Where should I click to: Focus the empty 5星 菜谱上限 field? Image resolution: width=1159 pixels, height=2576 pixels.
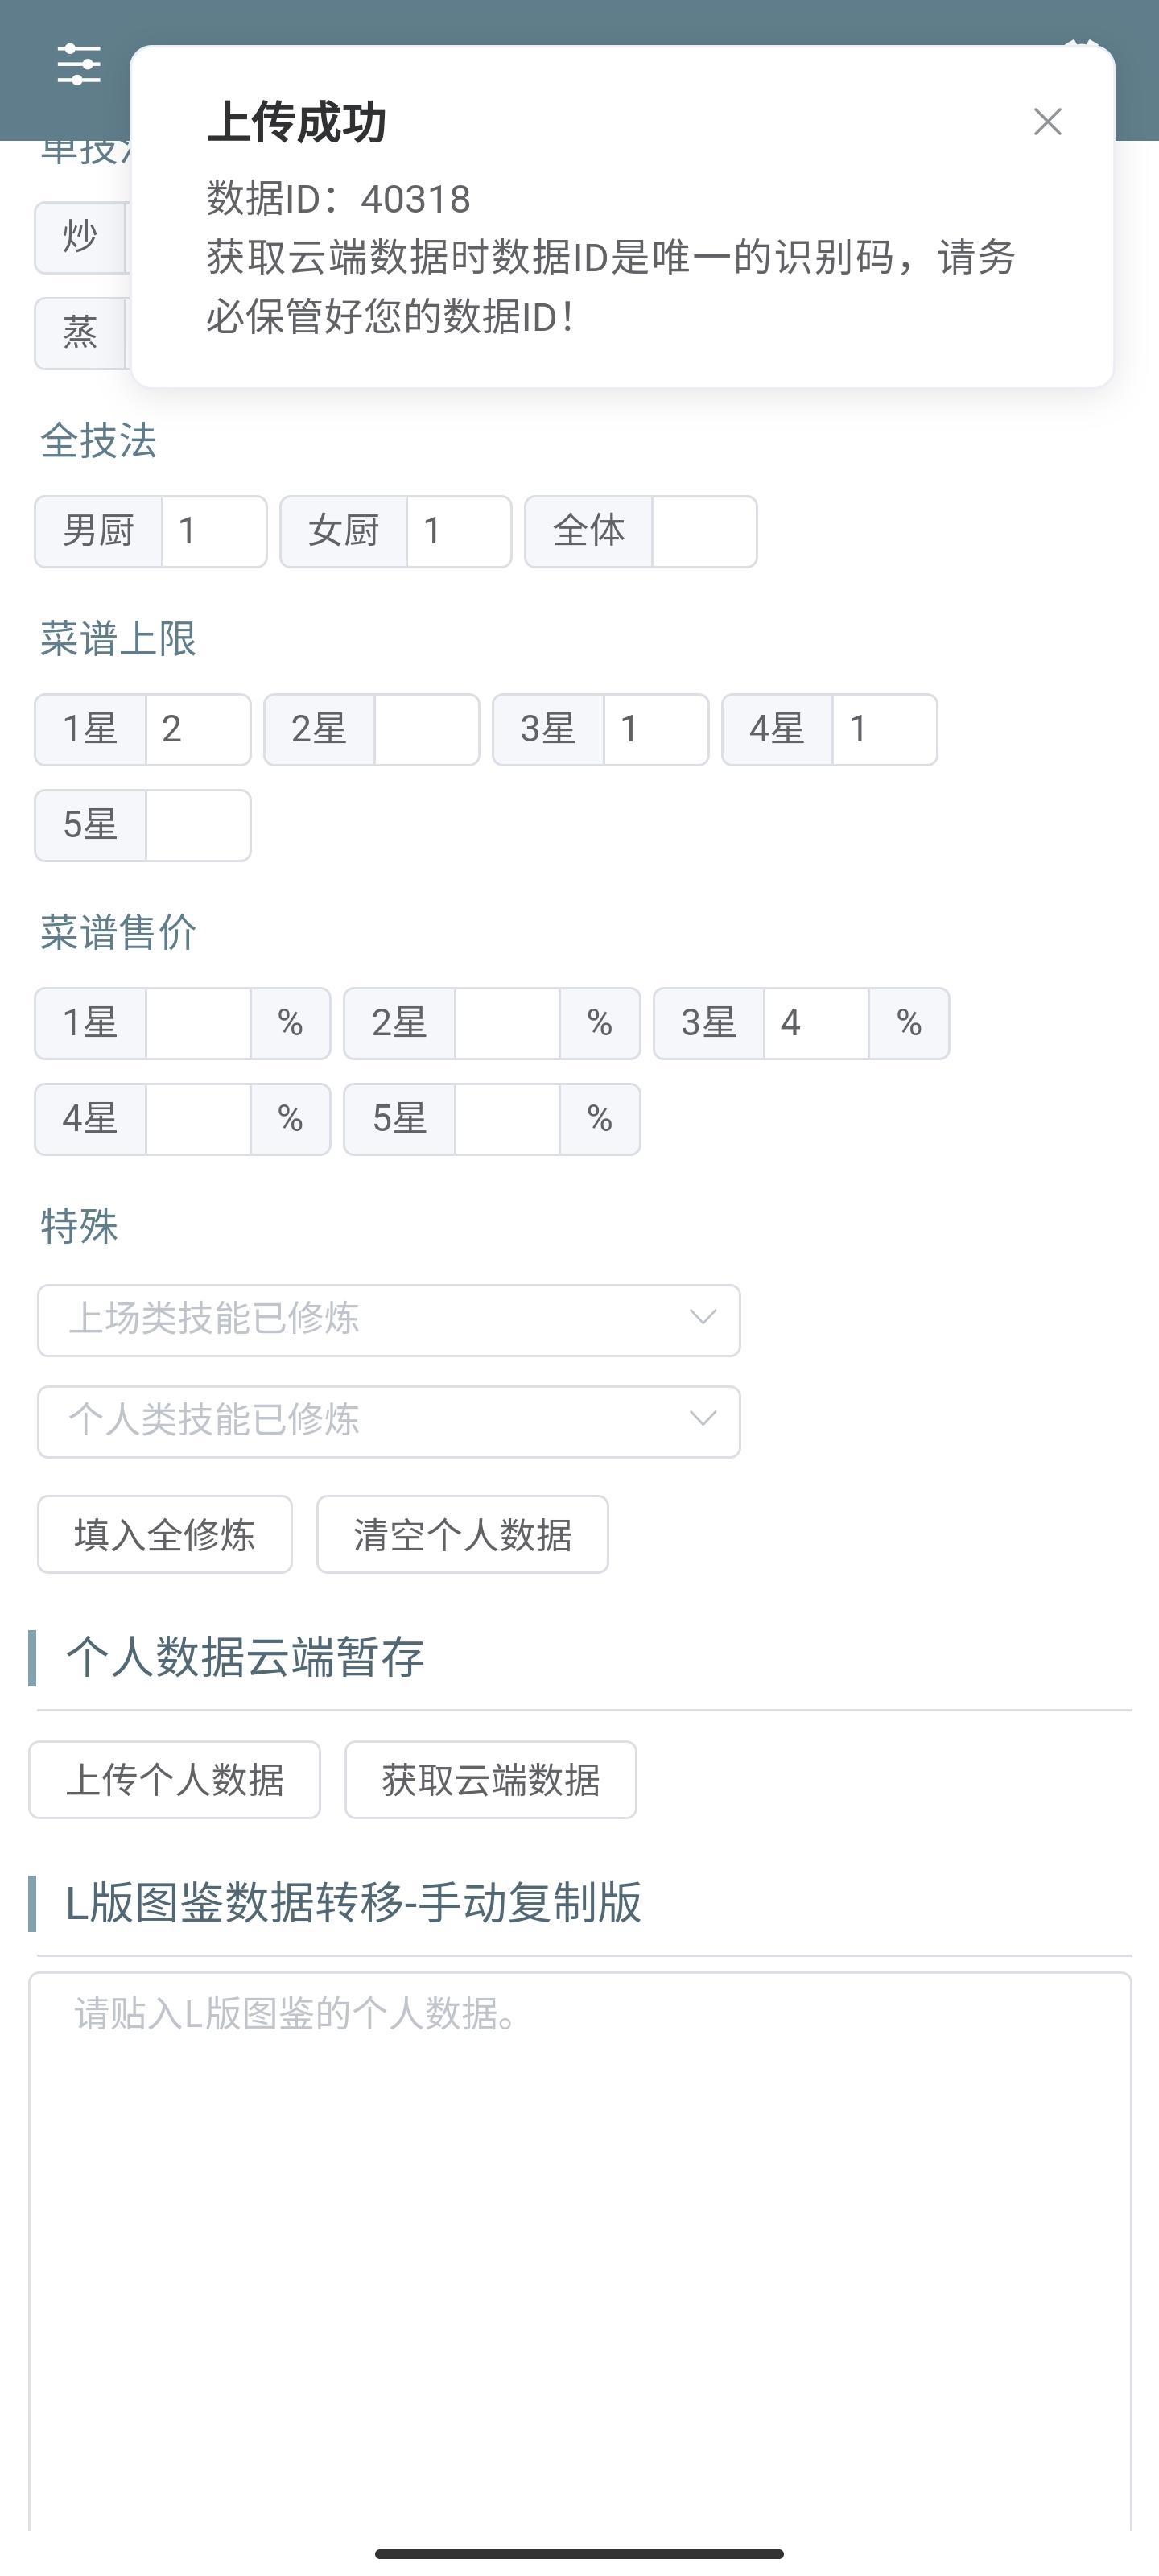[x=197, y=825]
